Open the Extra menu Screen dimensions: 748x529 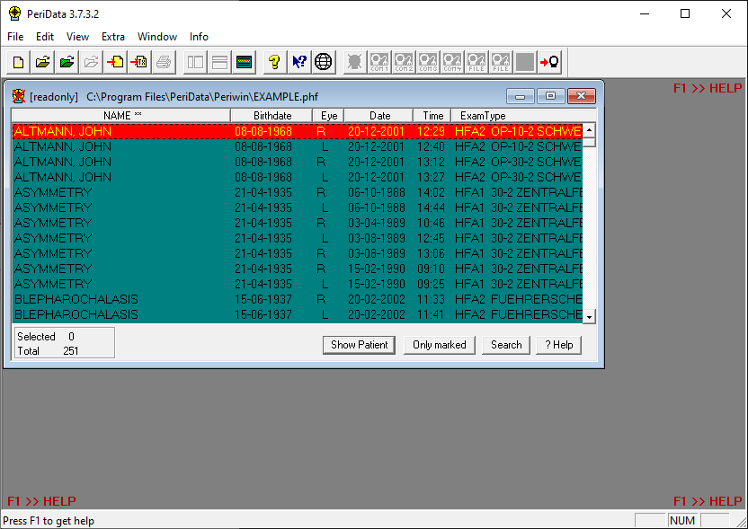point(113,37)
